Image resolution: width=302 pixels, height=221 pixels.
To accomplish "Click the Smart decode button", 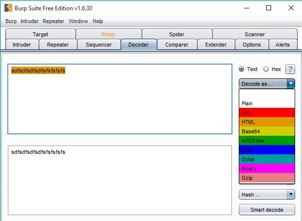I will [x=267, y=209].
